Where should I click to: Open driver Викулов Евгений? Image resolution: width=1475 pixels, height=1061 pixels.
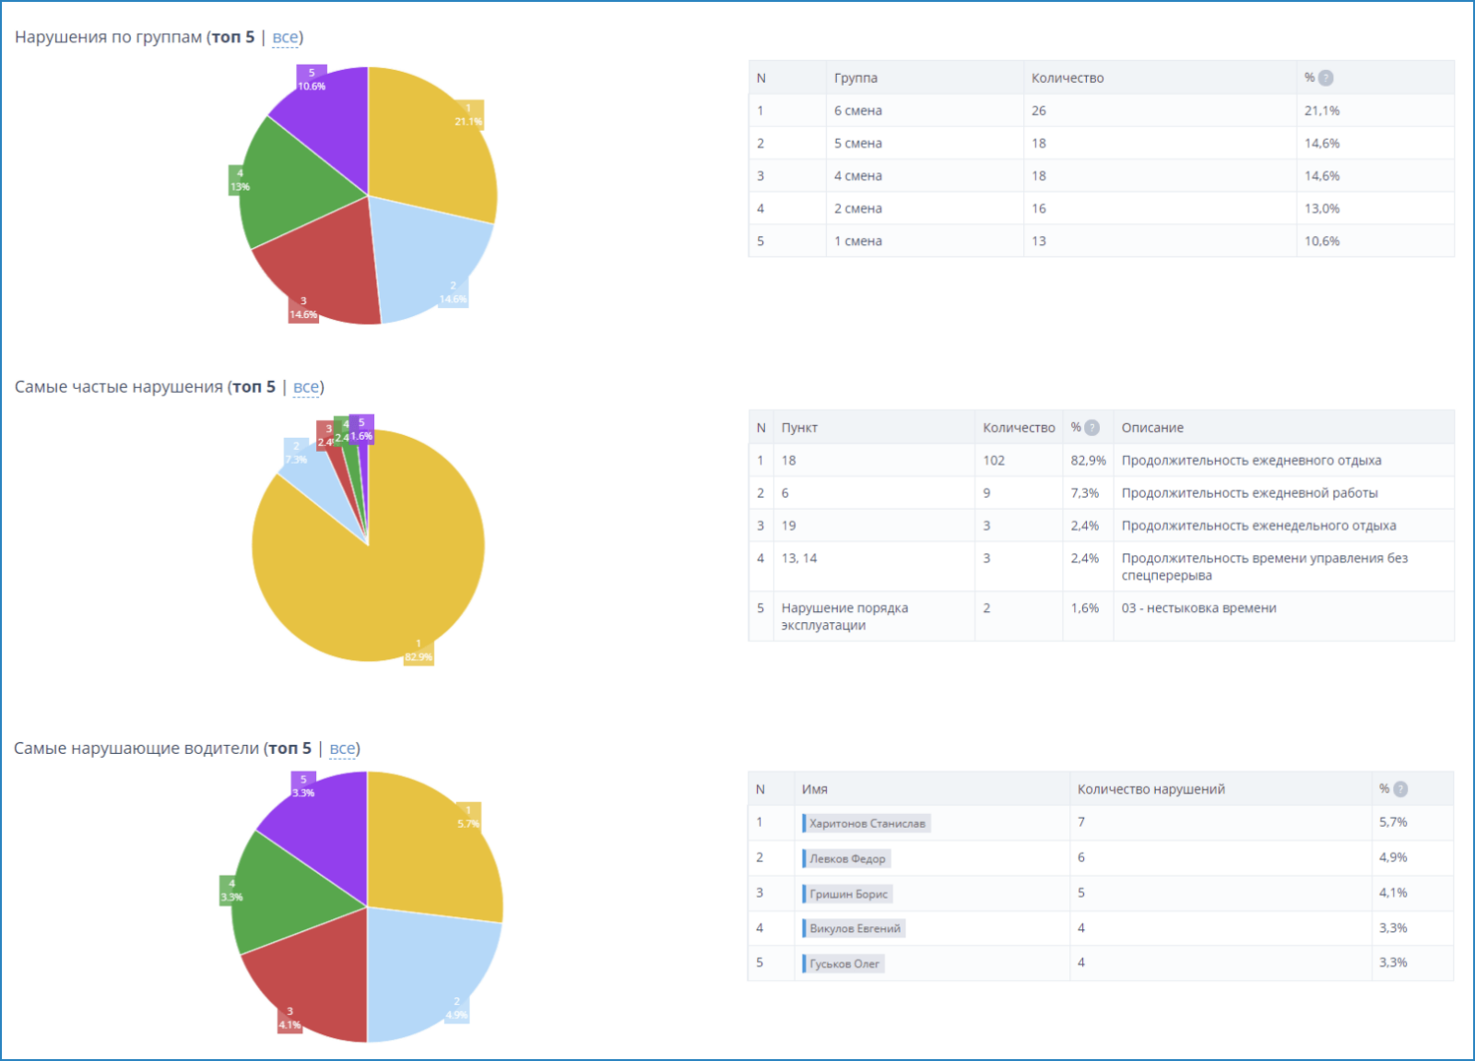tap(854, 928)
